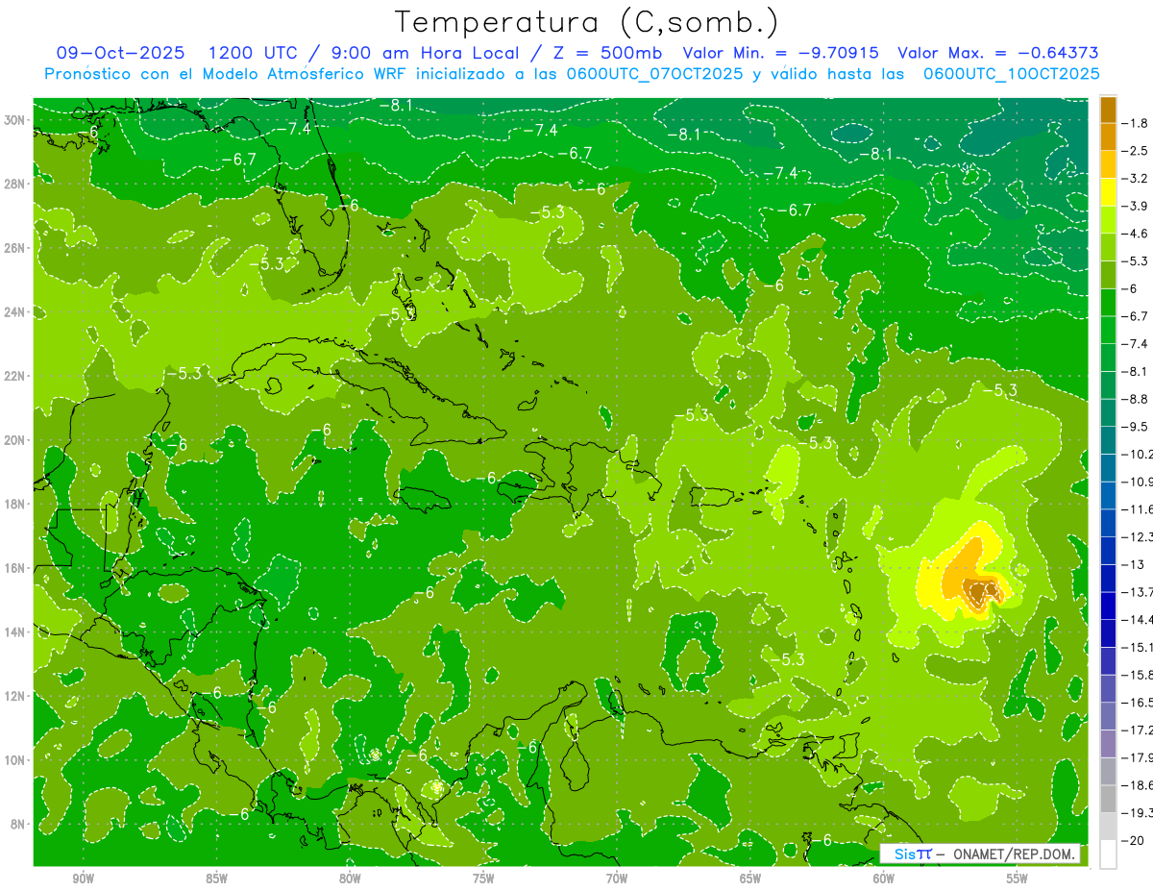The height and width of the screenshot is (891, 1153).
Task: Click the brown warm core east of the Antilles
Action: [x=981, y=592]
